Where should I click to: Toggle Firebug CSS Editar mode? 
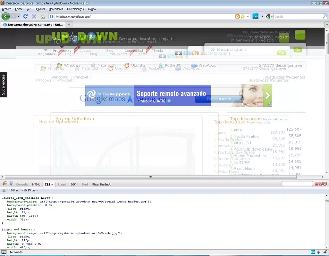click(x=14, y=190)
